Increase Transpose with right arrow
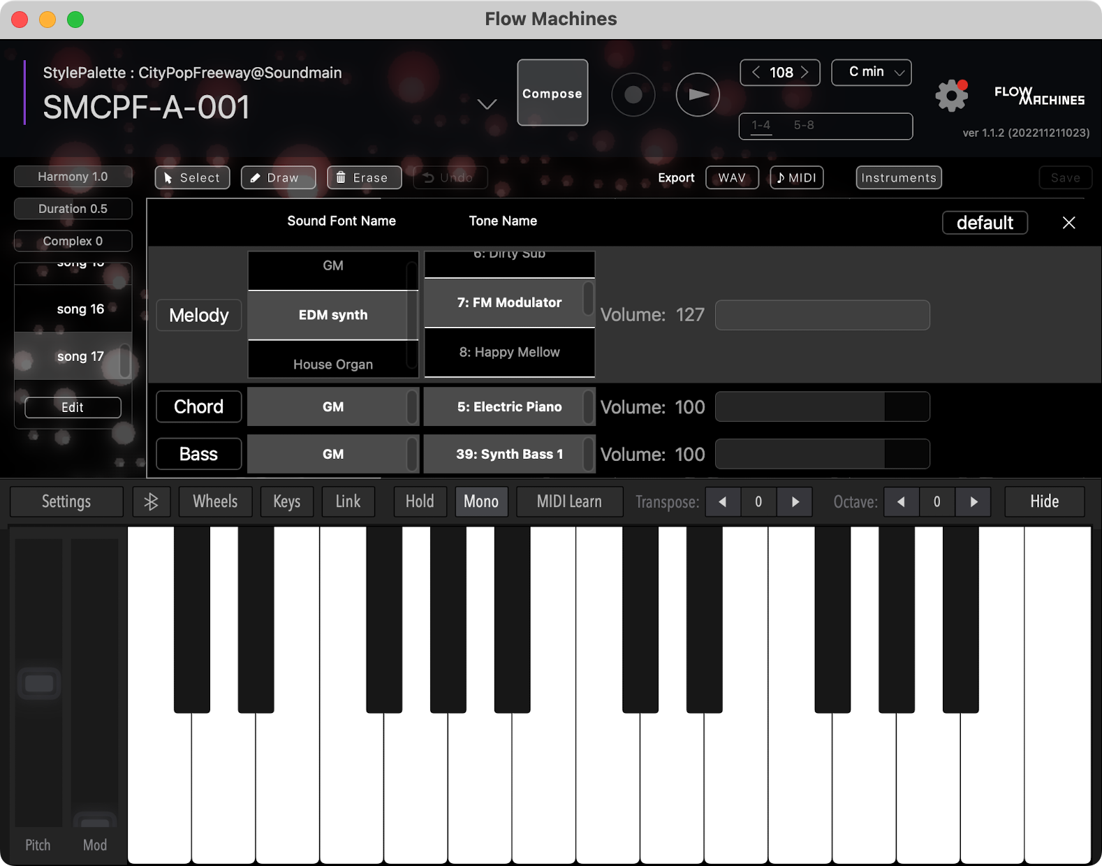 795,501
